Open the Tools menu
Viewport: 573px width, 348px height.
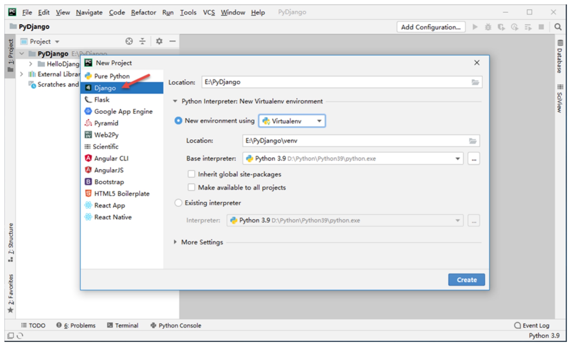point(188,12)
